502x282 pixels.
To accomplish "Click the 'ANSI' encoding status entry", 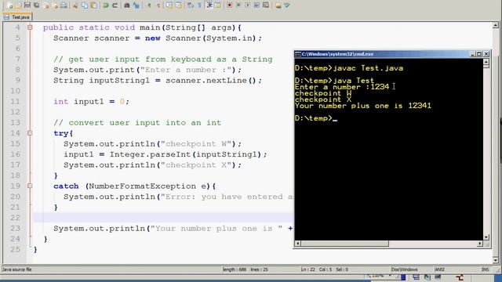I will coord(439,269).
